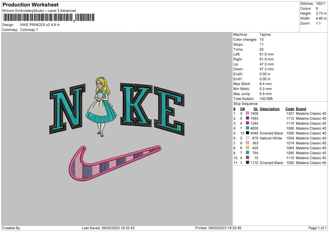The height and width of the screenshot is (232, 329).
Task: Click the barcode under the Wilcom header
Action: pyautogui.click(x=49, y=18)
